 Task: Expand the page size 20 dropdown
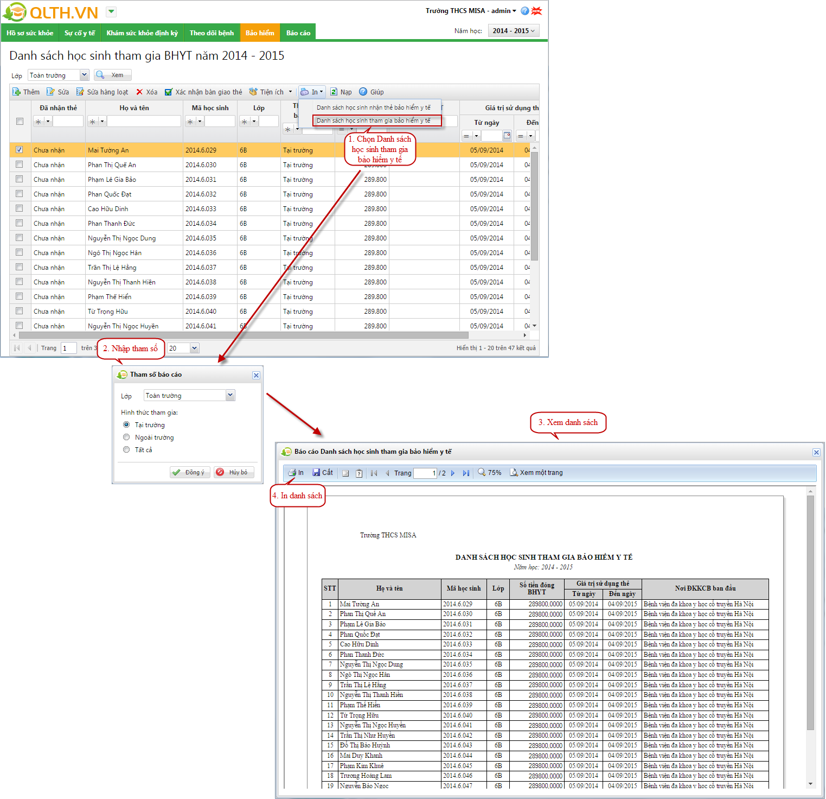coord(195,348)
